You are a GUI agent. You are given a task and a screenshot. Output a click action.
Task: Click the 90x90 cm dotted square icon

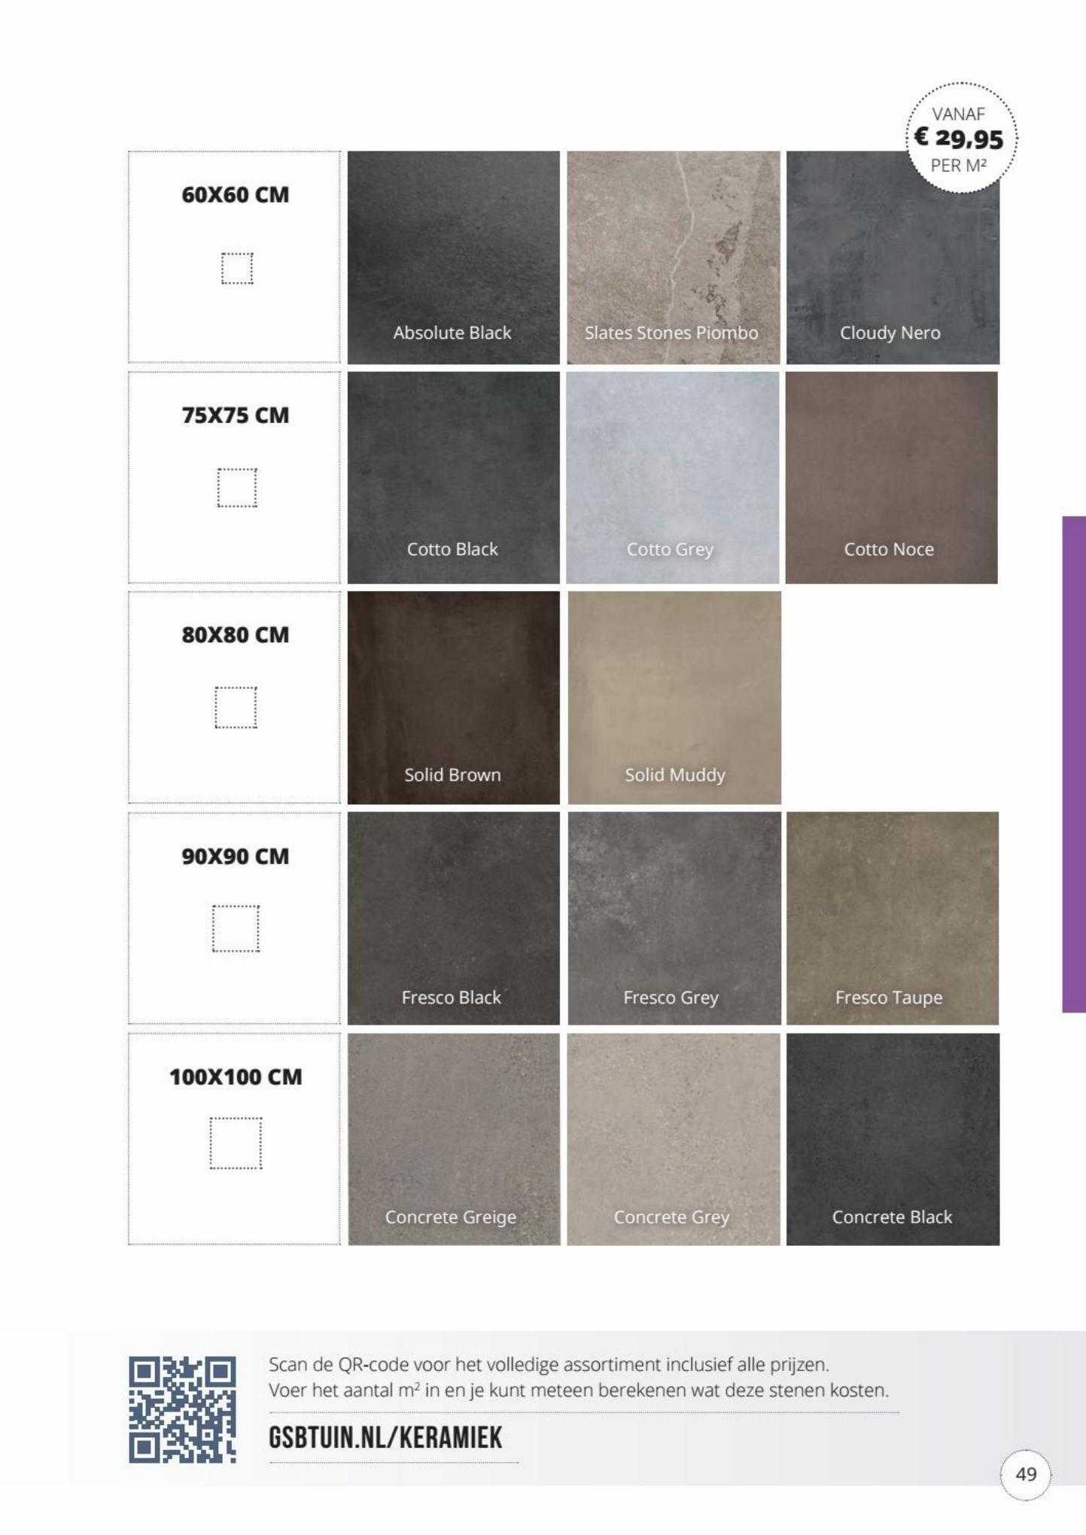[x=236, y=929]
